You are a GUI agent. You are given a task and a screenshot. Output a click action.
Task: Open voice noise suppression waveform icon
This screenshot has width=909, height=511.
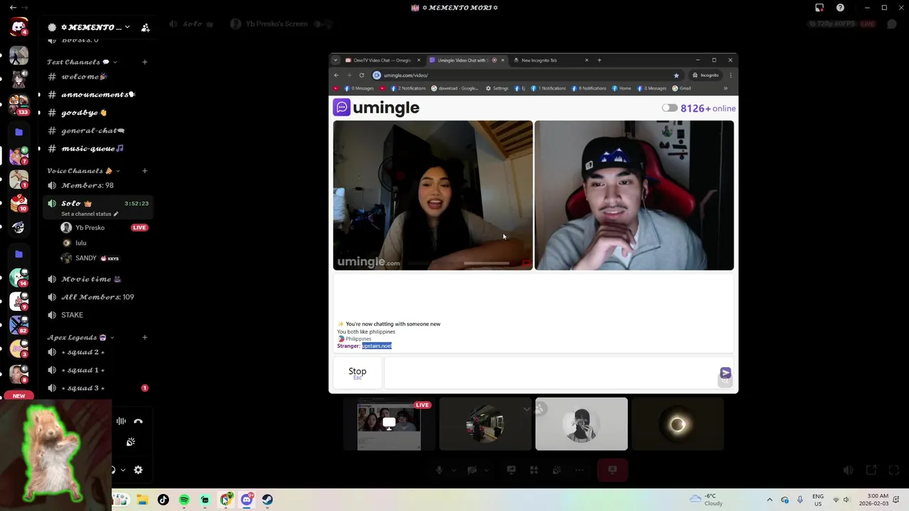(121, 421)
